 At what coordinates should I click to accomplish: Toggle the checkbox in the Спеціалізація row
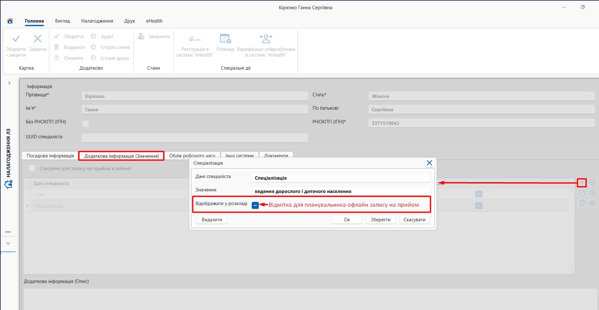(479, 206)
